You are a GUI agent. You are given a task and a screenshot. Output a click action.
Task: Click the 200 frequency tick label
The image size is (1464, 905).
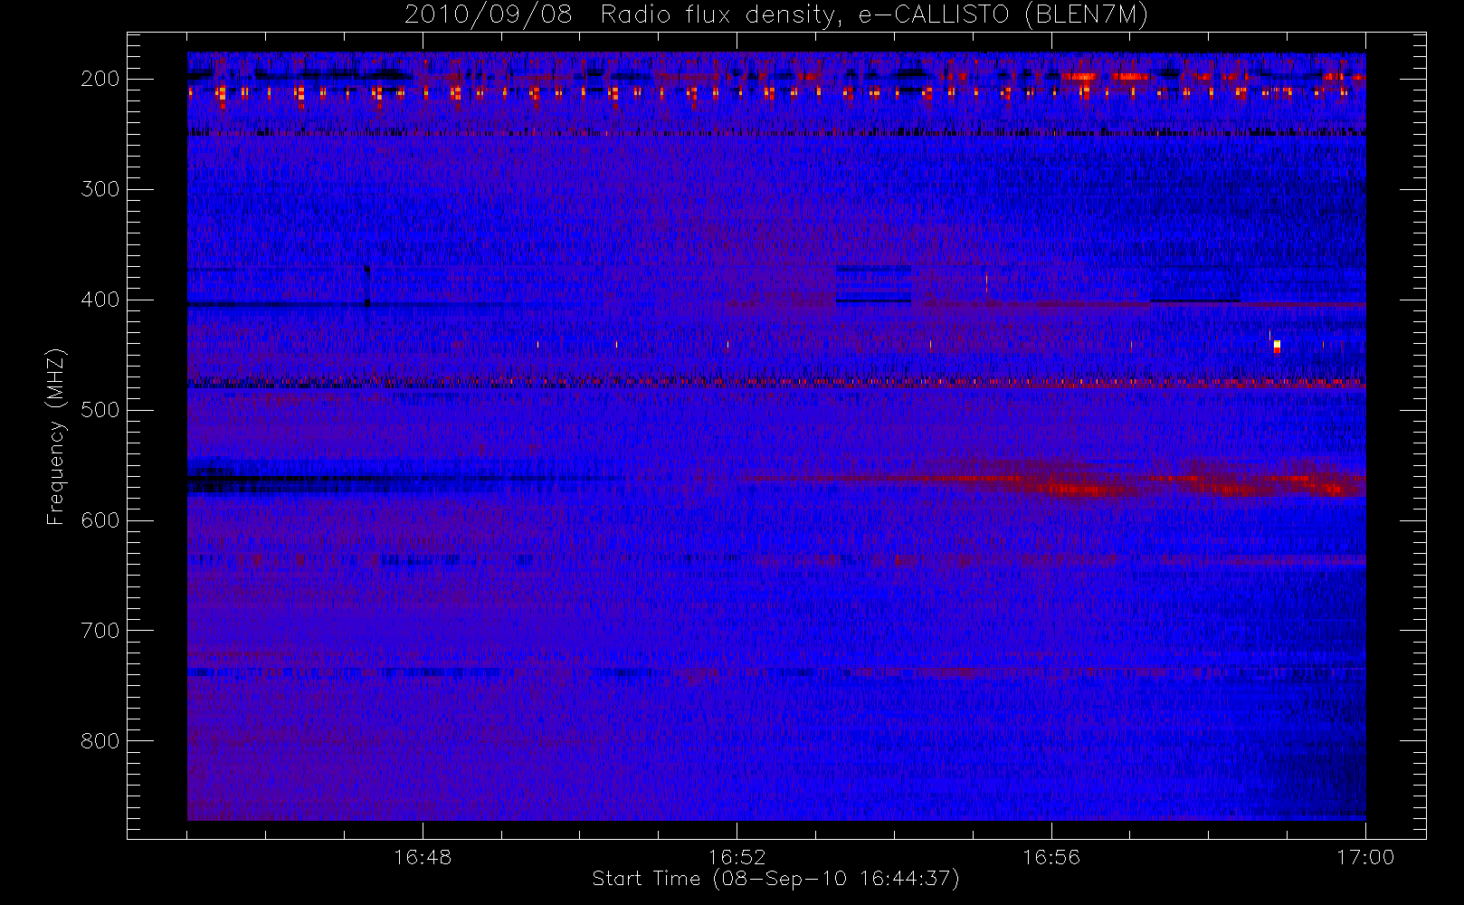coord(100,79)
